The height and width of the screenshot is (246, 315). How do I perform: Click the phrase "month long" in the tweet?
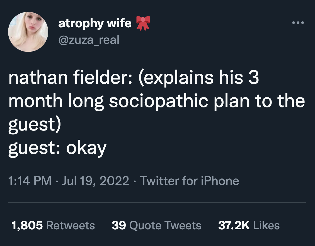56,101
